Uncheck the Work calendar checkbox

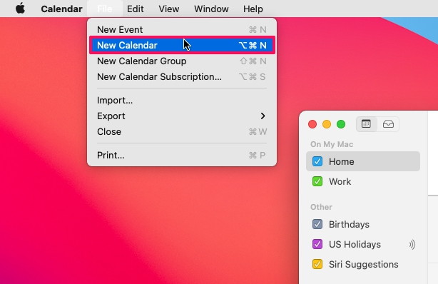point(317,181)
